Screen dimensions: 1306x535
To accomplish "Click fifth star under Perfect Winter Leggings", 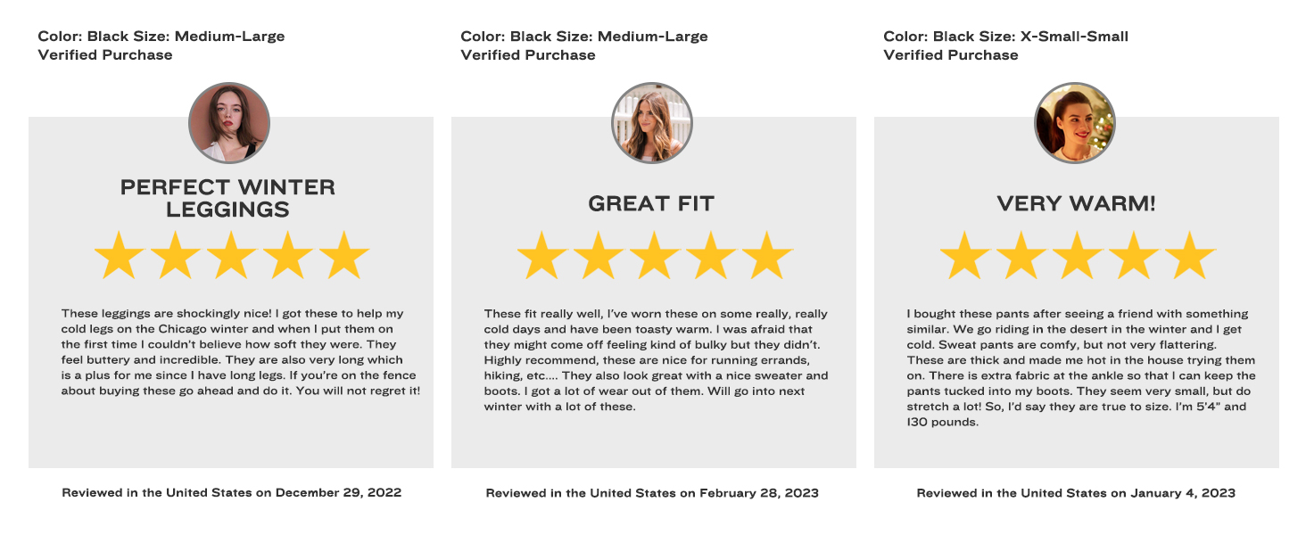I will point(343,255).
